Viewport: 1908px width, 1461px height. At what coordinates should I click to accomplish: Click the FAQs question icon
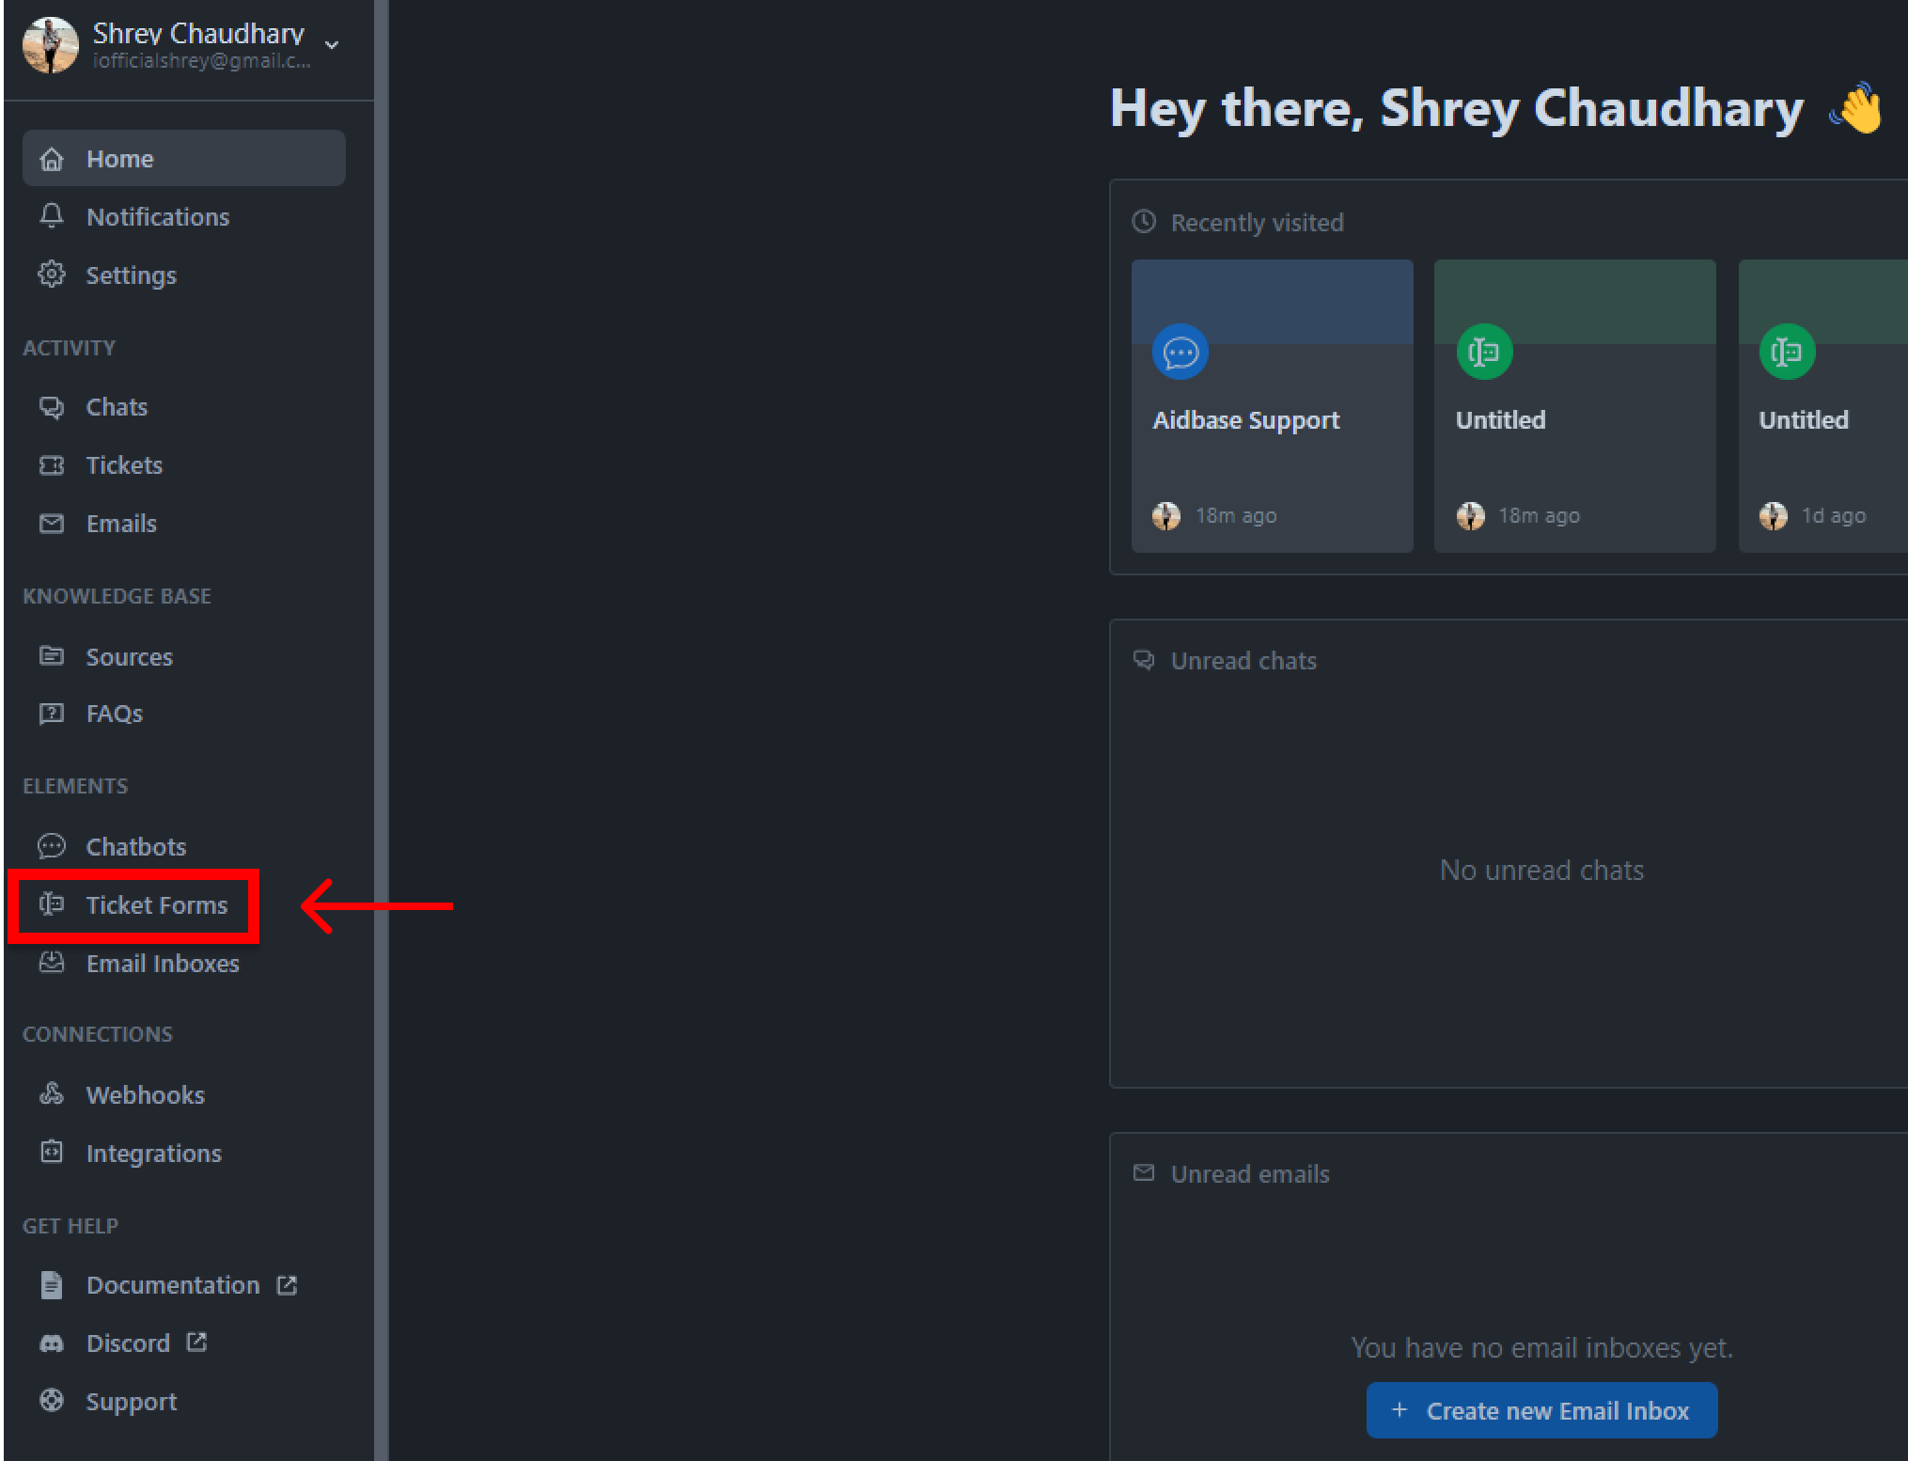52,714
